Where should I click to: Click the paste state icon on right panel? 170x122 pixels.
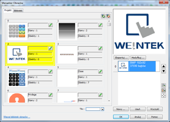[x=164, y=90]
